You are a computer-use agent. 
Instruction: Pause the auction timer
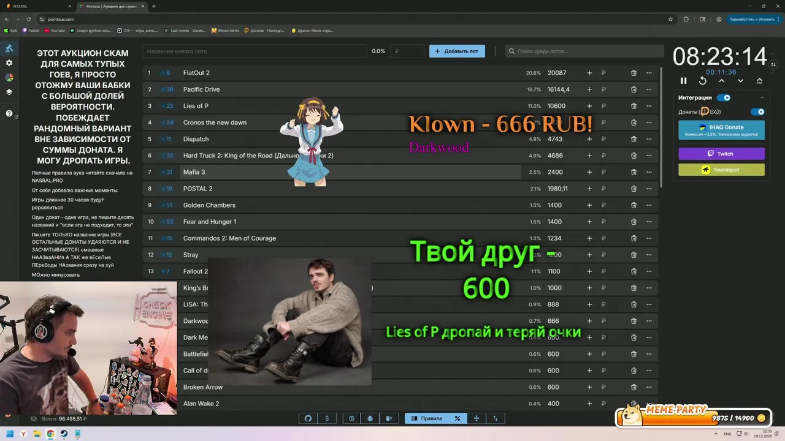tap(684, 81)
